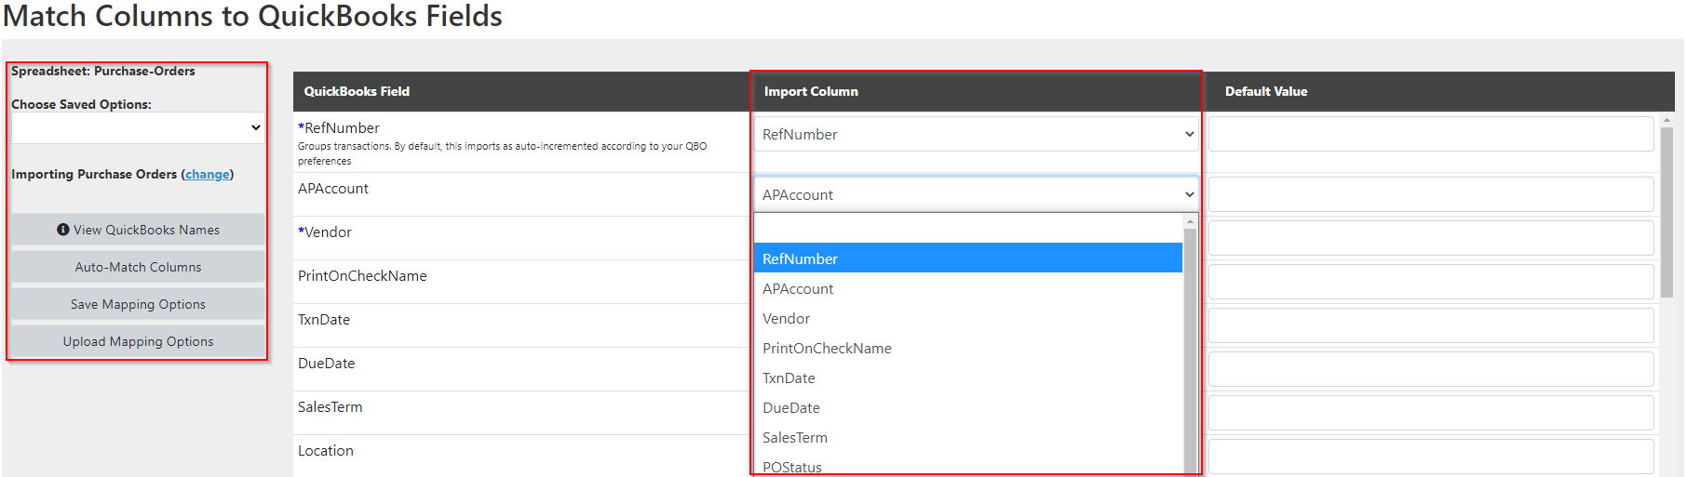Click Auto-Match Columns button
Image resolution: width=1687 pixels, height=477 pixels.
tap(138, 267)
